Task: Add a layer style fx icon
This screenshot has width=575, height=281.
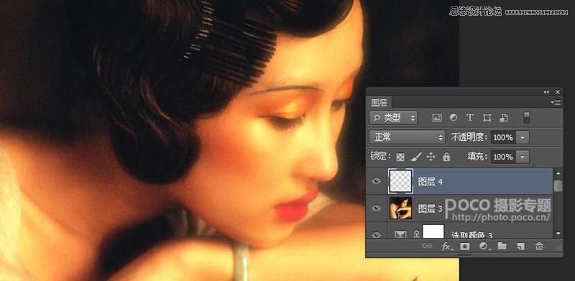Action: tap(446, 247)
